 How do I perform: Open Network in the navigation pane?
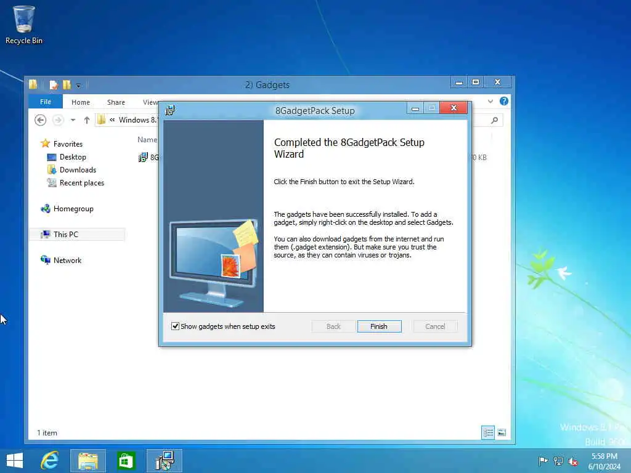point(67,261)
